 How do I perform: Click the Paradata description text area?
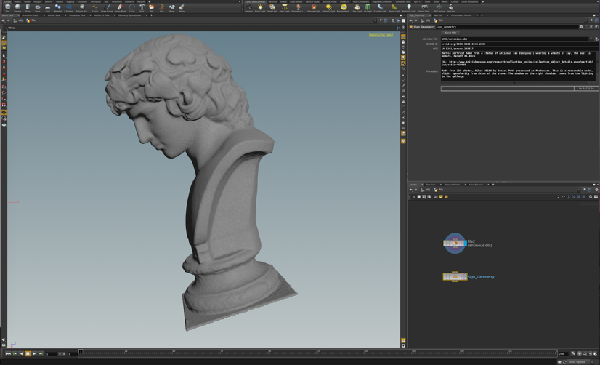pos(518,65)
